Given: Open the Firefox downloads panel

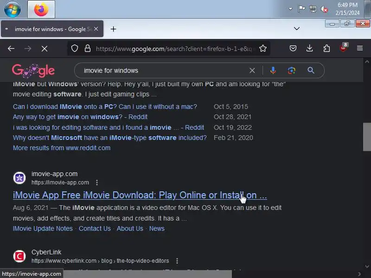Looking at the screenshot, I should coord(309,49).
